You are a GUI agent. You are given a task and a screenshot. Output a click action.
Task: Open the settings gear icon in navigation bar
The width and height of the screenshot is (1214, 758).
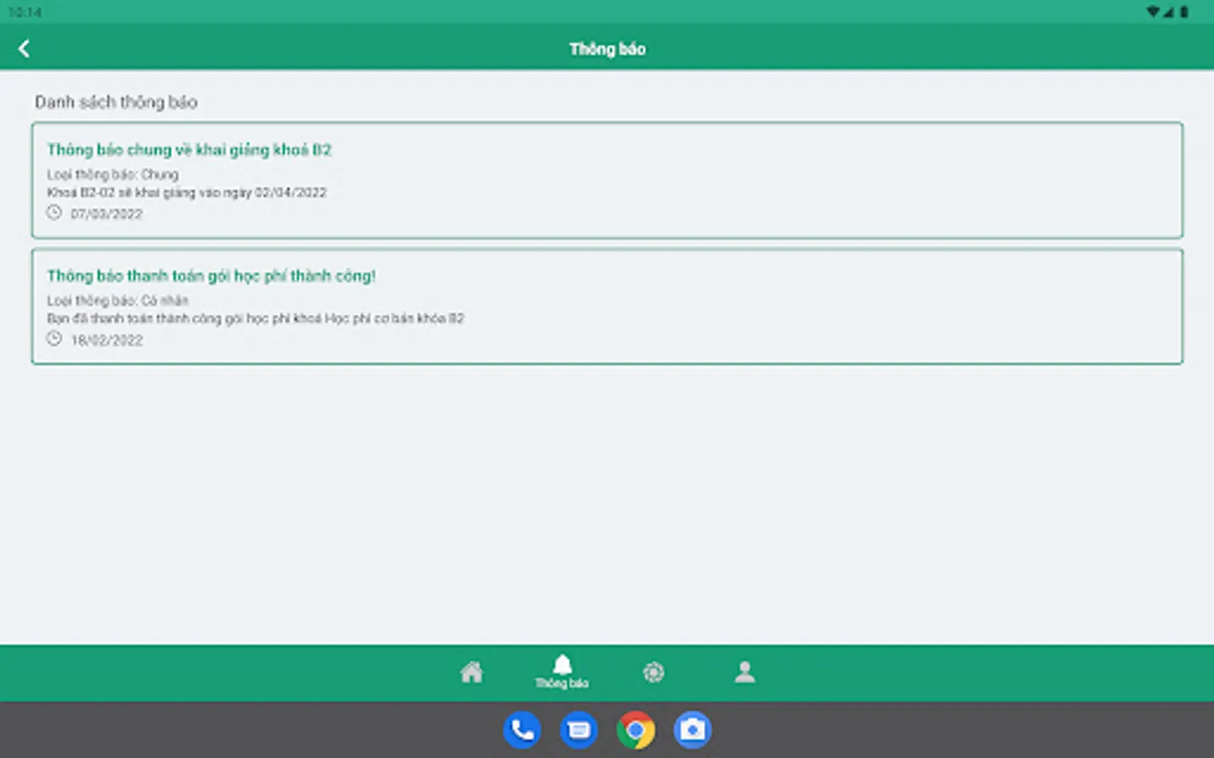[654, 672]
